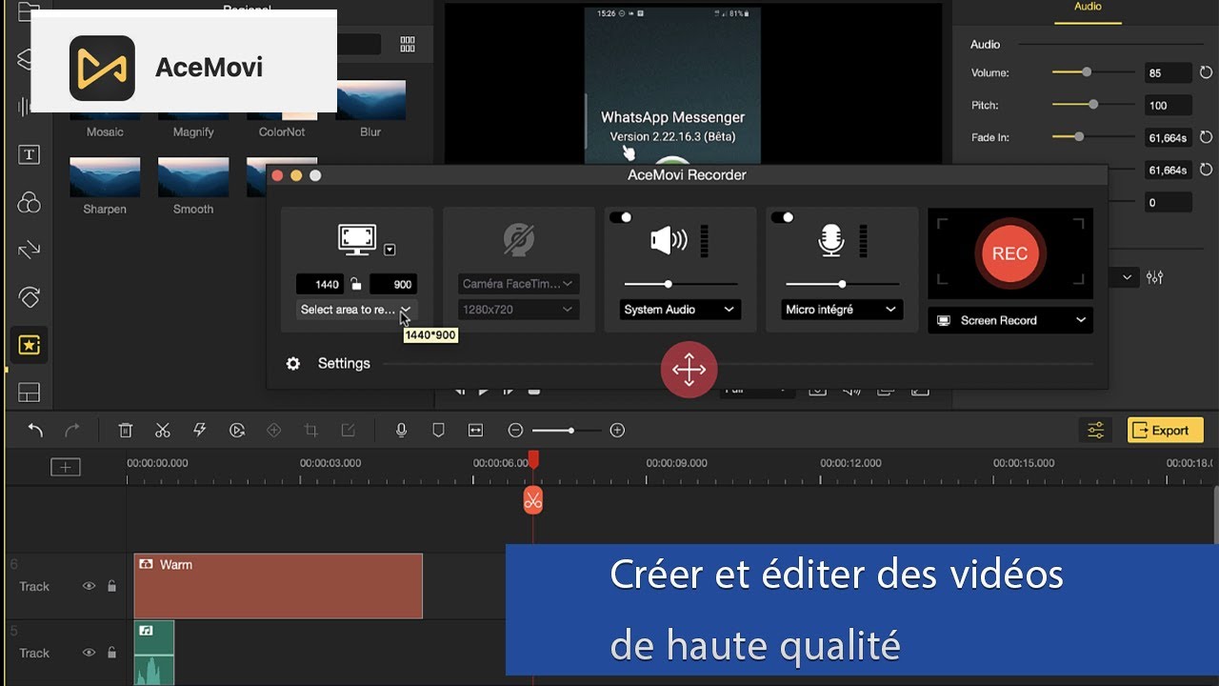The height and width of the screenshot is (686, 1219).
Task: Start recording with the REC button
Action: click(1010, 253)
